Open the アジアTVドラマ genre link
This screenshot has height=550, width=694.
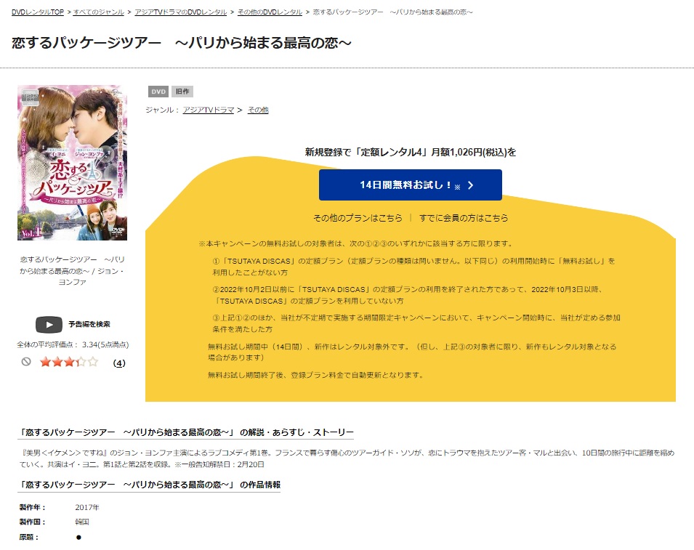[x=209, y=110]
